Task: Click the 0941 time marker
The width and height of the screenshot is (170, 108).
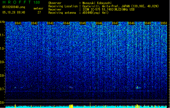Action: click(18, 23)
